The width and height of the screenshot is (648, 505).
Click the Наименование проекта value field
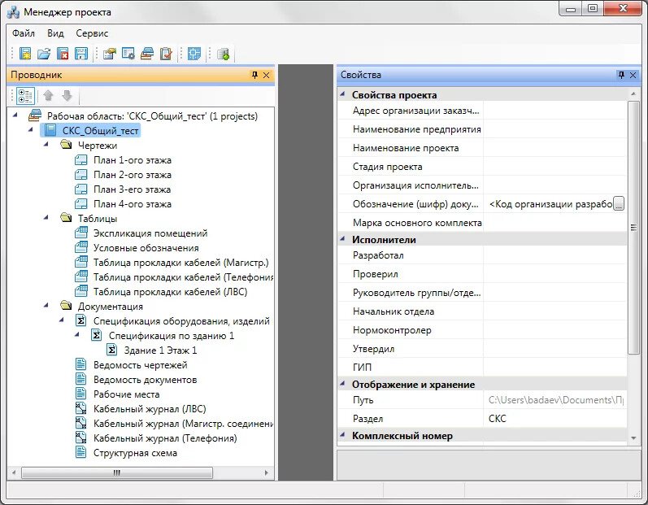[x=554, y=148]
